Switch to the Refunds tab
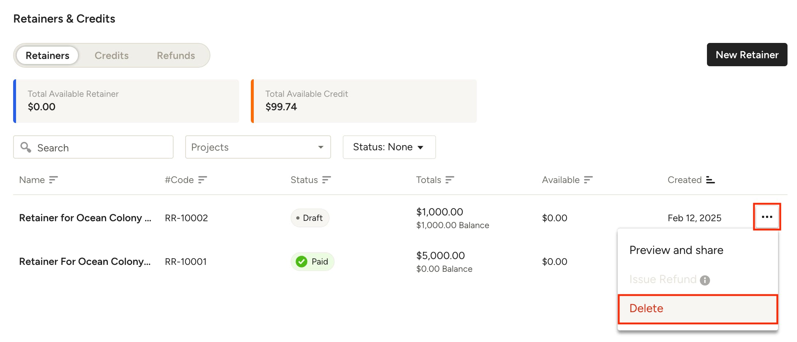 176,55
